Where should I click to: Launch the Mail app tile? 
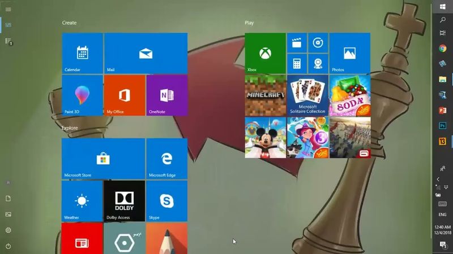click(146, 53)
